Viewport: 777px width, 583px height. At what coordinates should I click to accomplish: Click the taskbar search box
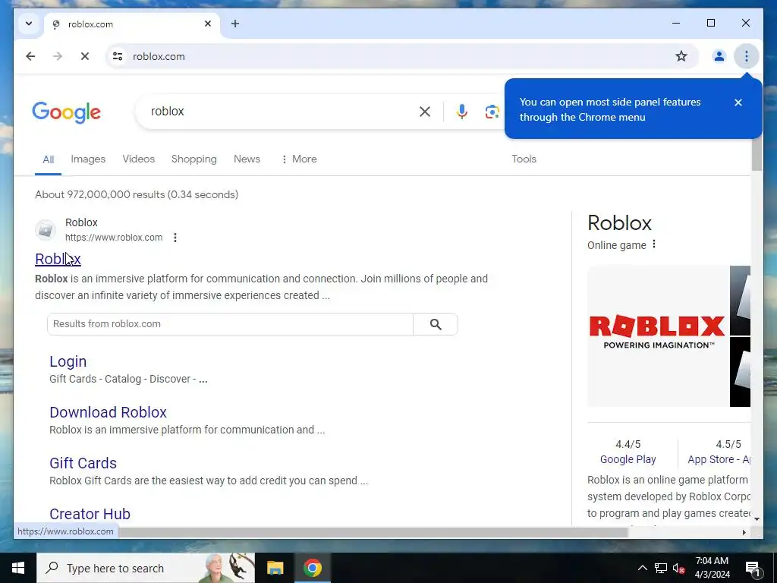pyautogui.click(x=146, y=568)
